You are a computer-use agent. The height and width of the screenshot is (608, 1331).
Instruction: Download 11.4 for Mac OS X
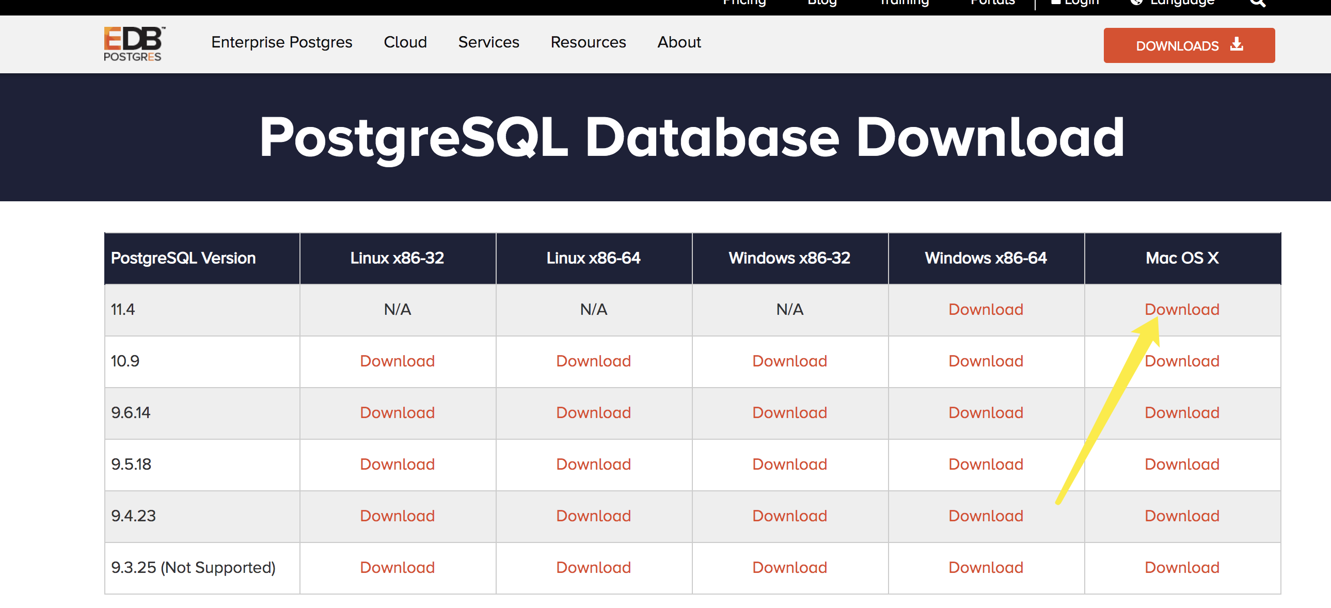1182,310
